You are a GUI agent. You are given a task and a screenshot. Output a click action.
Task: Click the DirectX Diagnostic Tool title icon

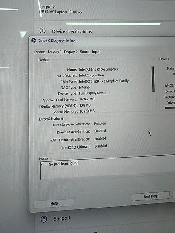(x=34, y=41)
